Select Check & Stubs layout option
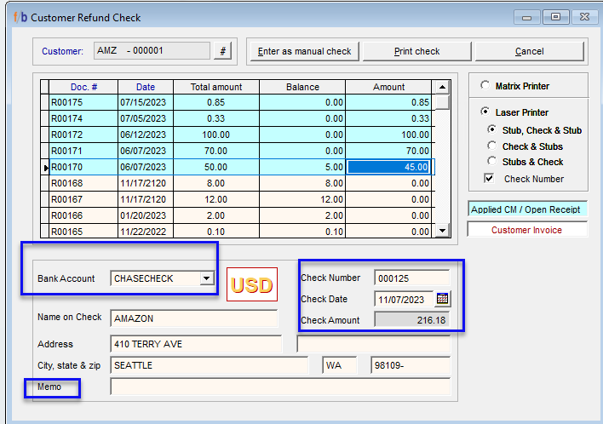 point(491,146)
